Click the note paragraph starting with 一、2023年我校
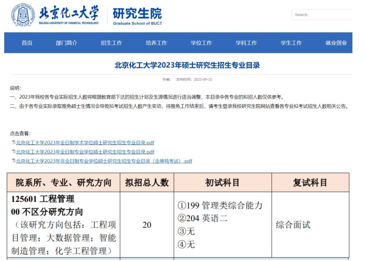This screenshot has height=261, width=365. point(147,97)
